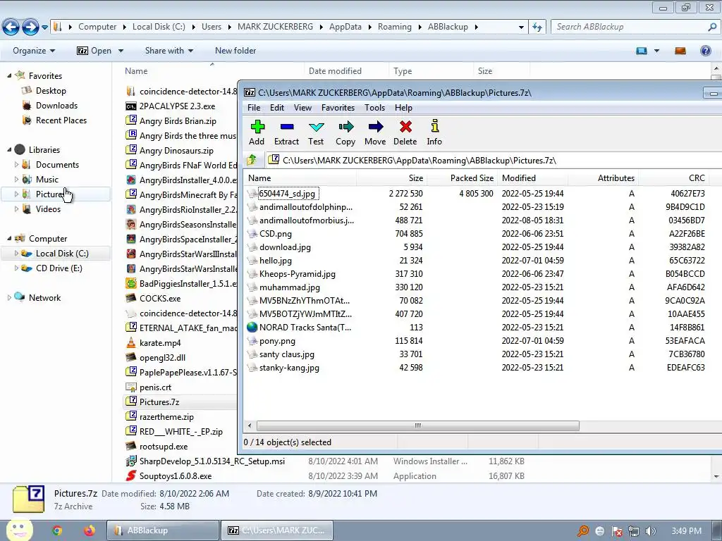The height and width of the screenshot is (541, 722).
Task: Open the Explorer view options dropdown arrow
Action: pos(656,51)
